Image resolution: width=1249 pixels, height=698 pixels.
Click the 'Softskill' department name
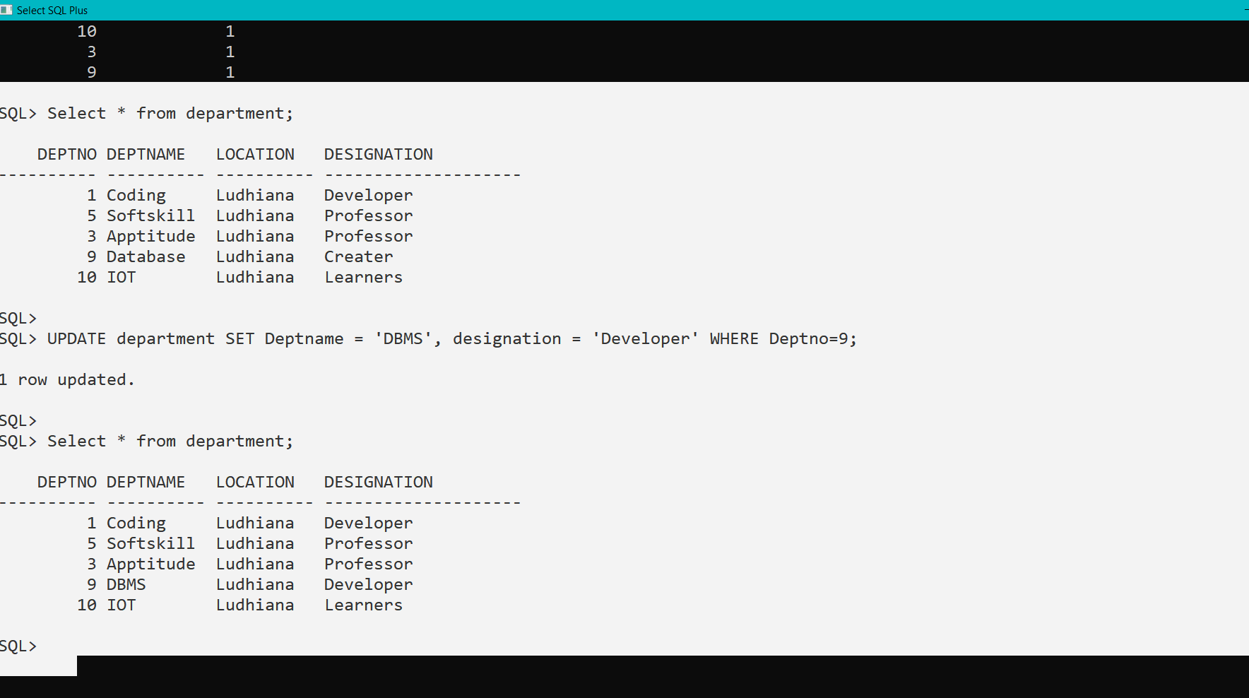point(150,215)
